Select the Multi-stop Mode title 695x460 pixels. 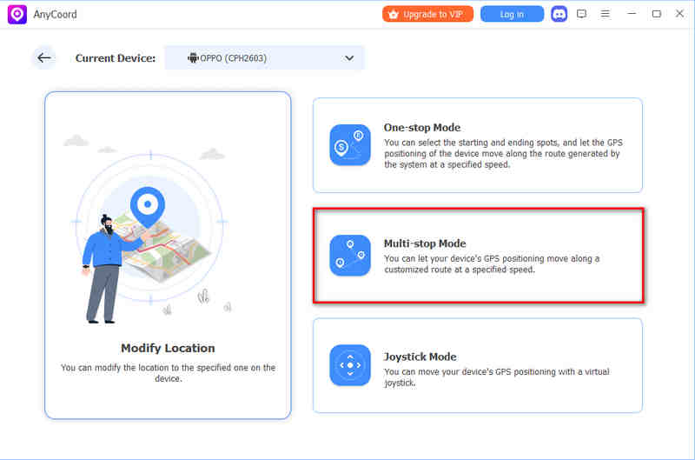click(x=425, y=243)
